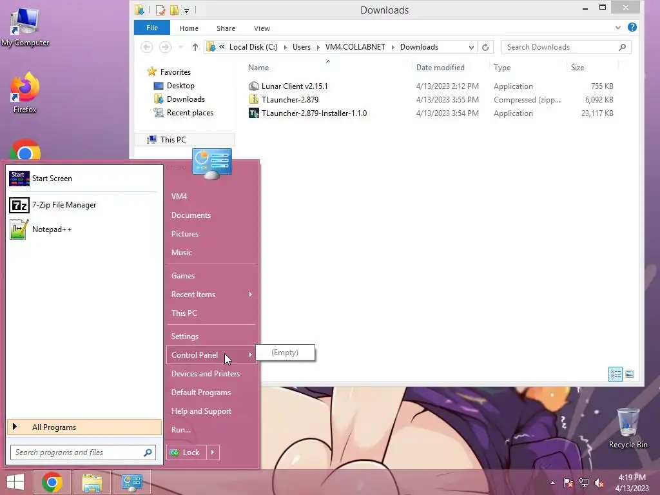Select Recent places in navigation pane
Screen dimensions: 660x495
click(x=190, y=113)
